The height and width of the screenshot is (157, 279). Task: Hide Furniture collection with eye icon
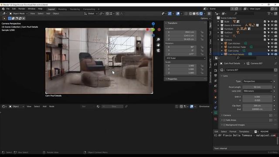tap(272, 29)
